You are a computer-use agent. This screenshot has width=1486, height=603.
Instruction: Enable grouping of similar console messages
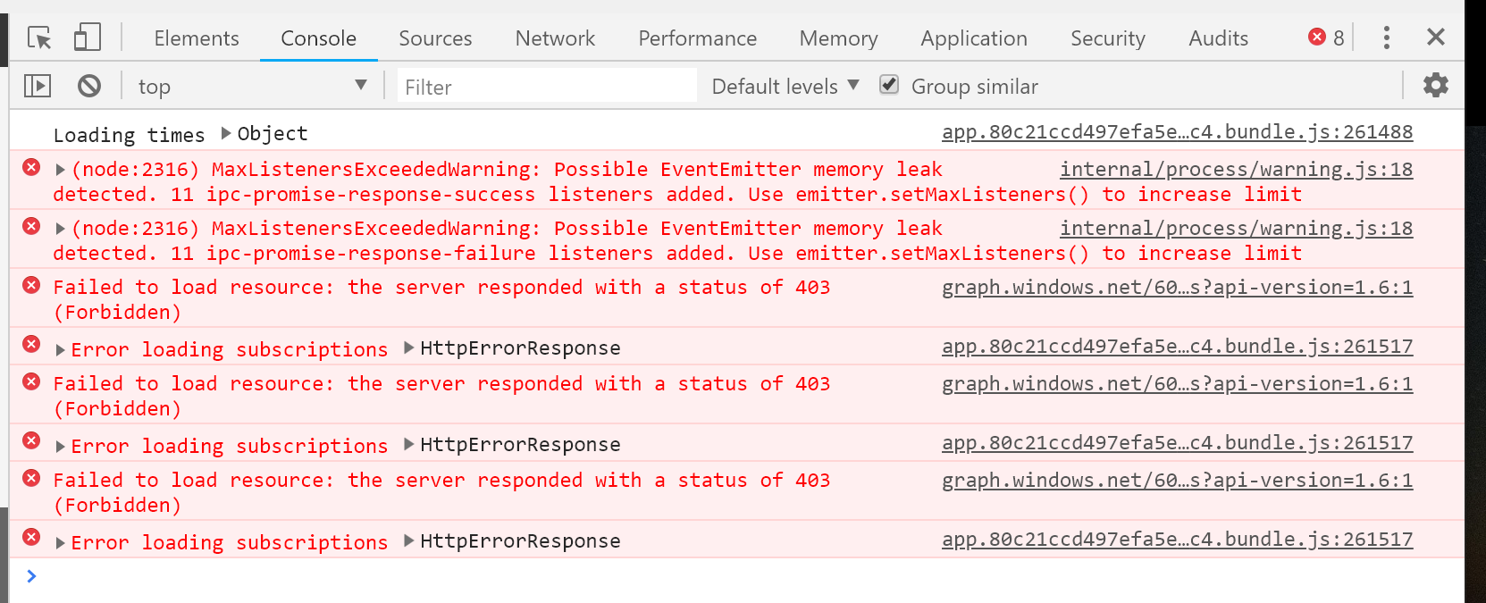888,85
